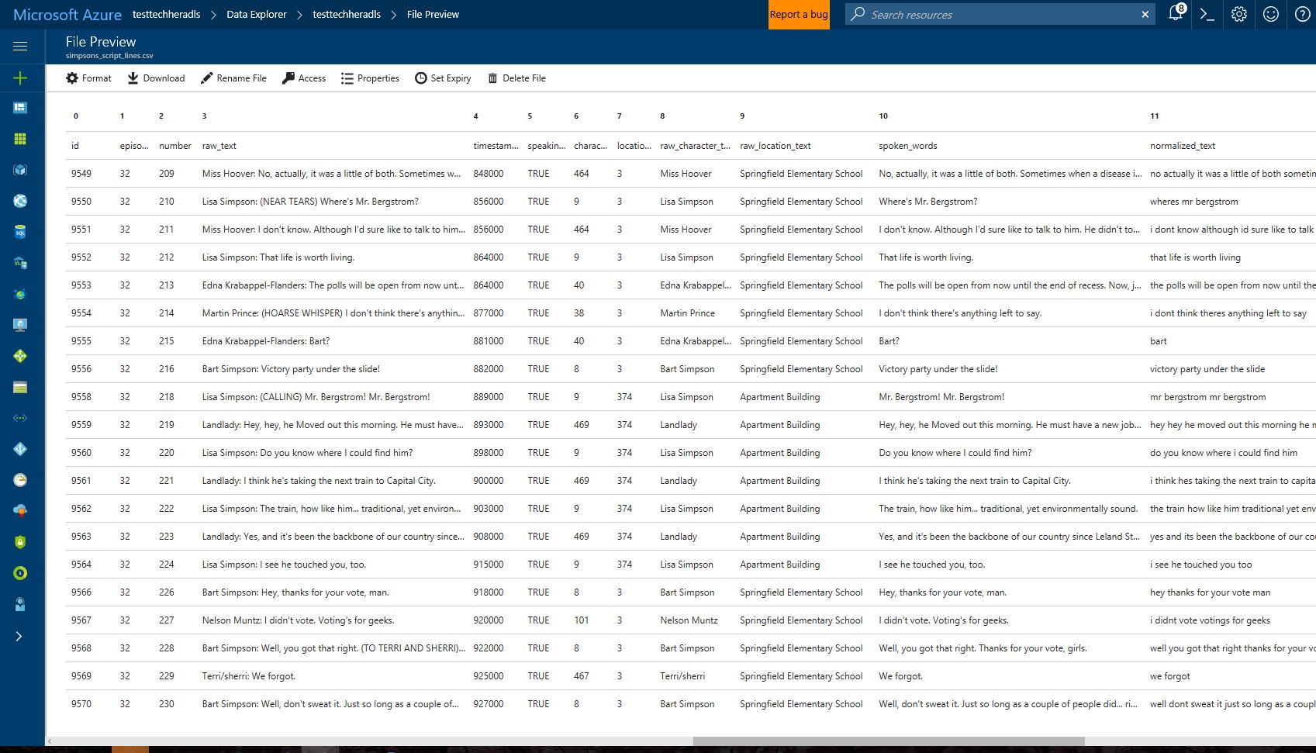Screen dimensions: 1316x753
Task: Click column number 10 header
Action: (x=883, y=116)
